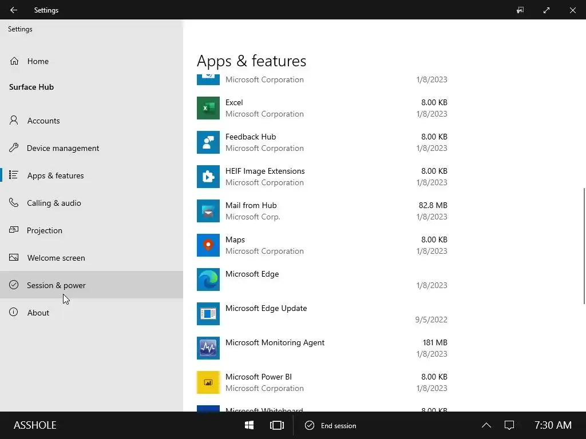The width and height of the screenshot is (586, 439).
Task: Open Session & power settings
Action: coord(92,285)
